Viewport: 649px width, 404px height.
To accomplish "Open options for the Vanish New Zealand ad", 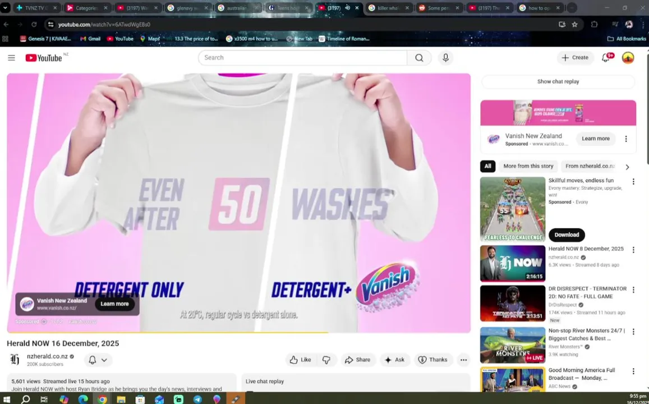I will (626, 139).
